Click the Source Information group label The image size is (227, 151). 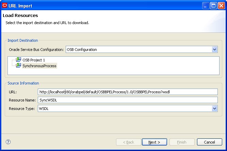point(23,83)
